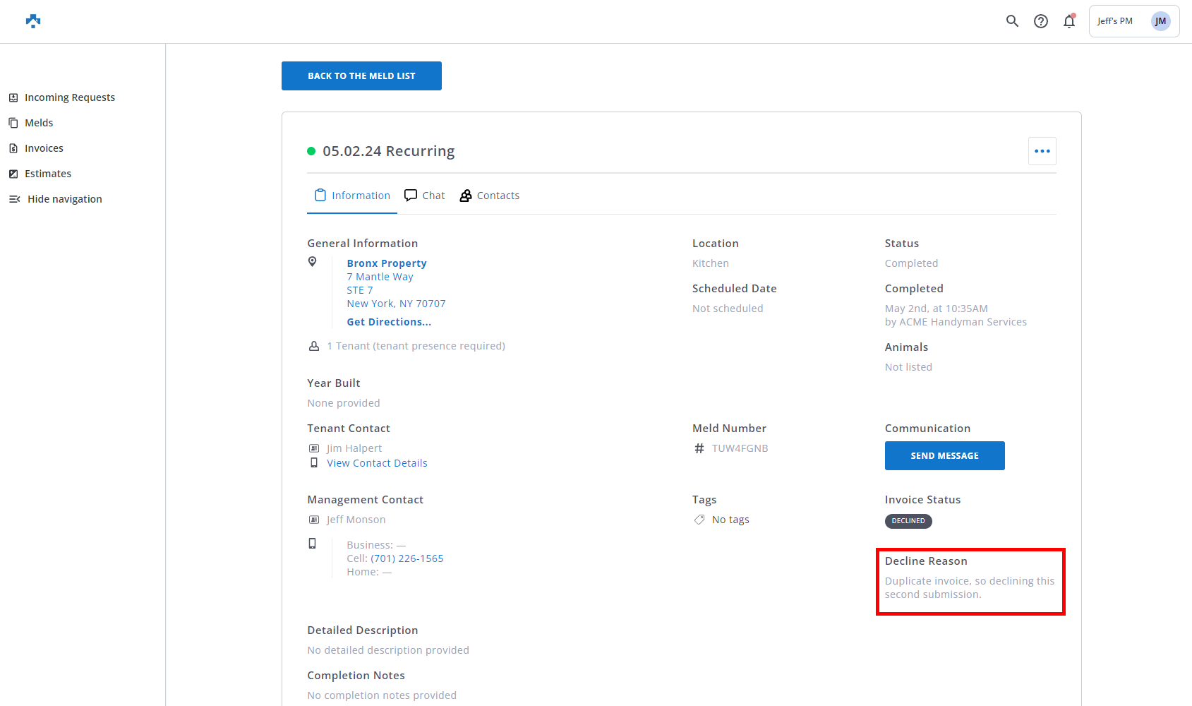Go to Melds in sidebar
Image resolution: width=1192 pixels, height=706 pixels.
(39, 123)
